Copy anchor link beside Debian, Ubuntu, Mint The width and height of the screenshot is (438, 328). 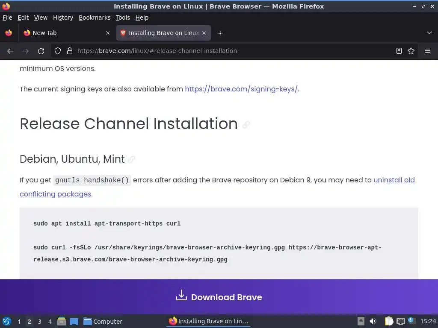pyautogui.click(x=132, y=159)
